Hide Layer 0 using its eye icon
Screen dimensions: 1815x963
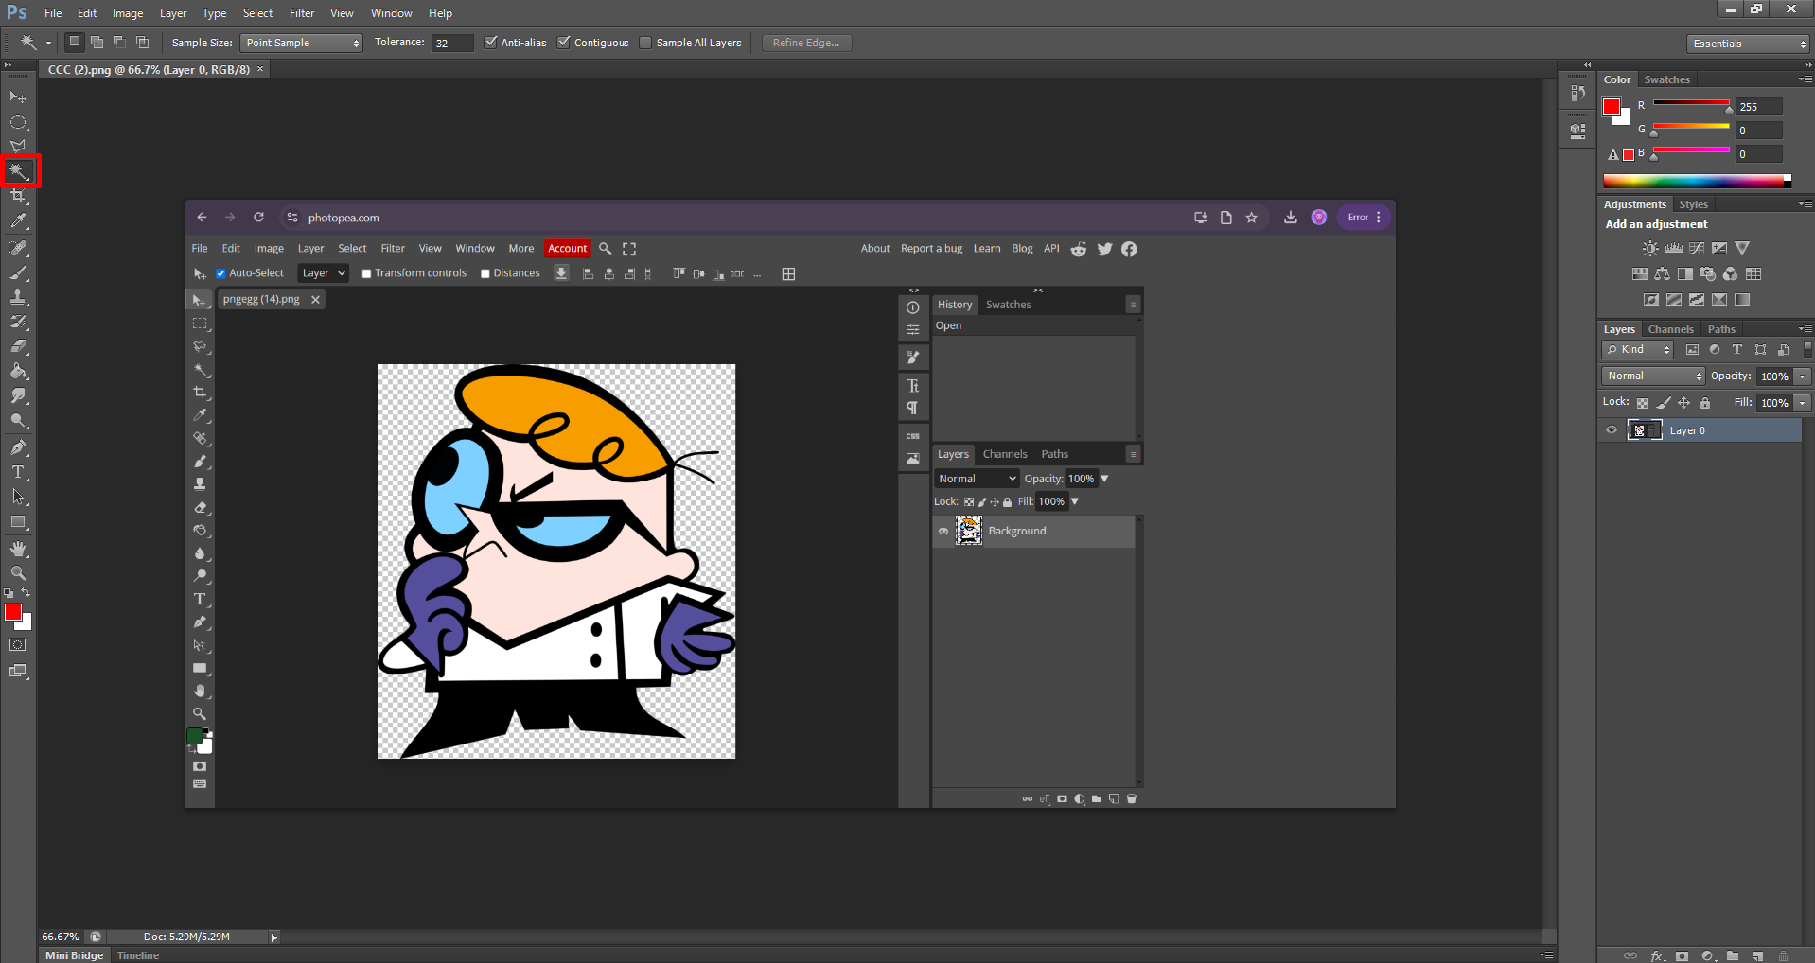tap(1612, 430)
